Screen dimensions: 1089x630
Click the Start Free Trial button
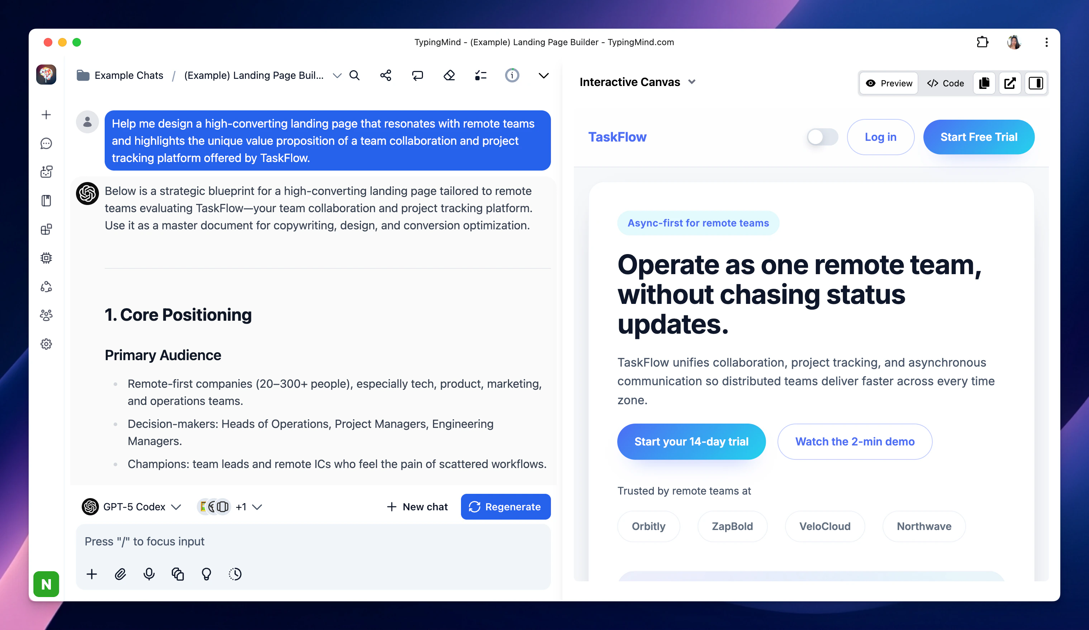click(x=979, y=137)
